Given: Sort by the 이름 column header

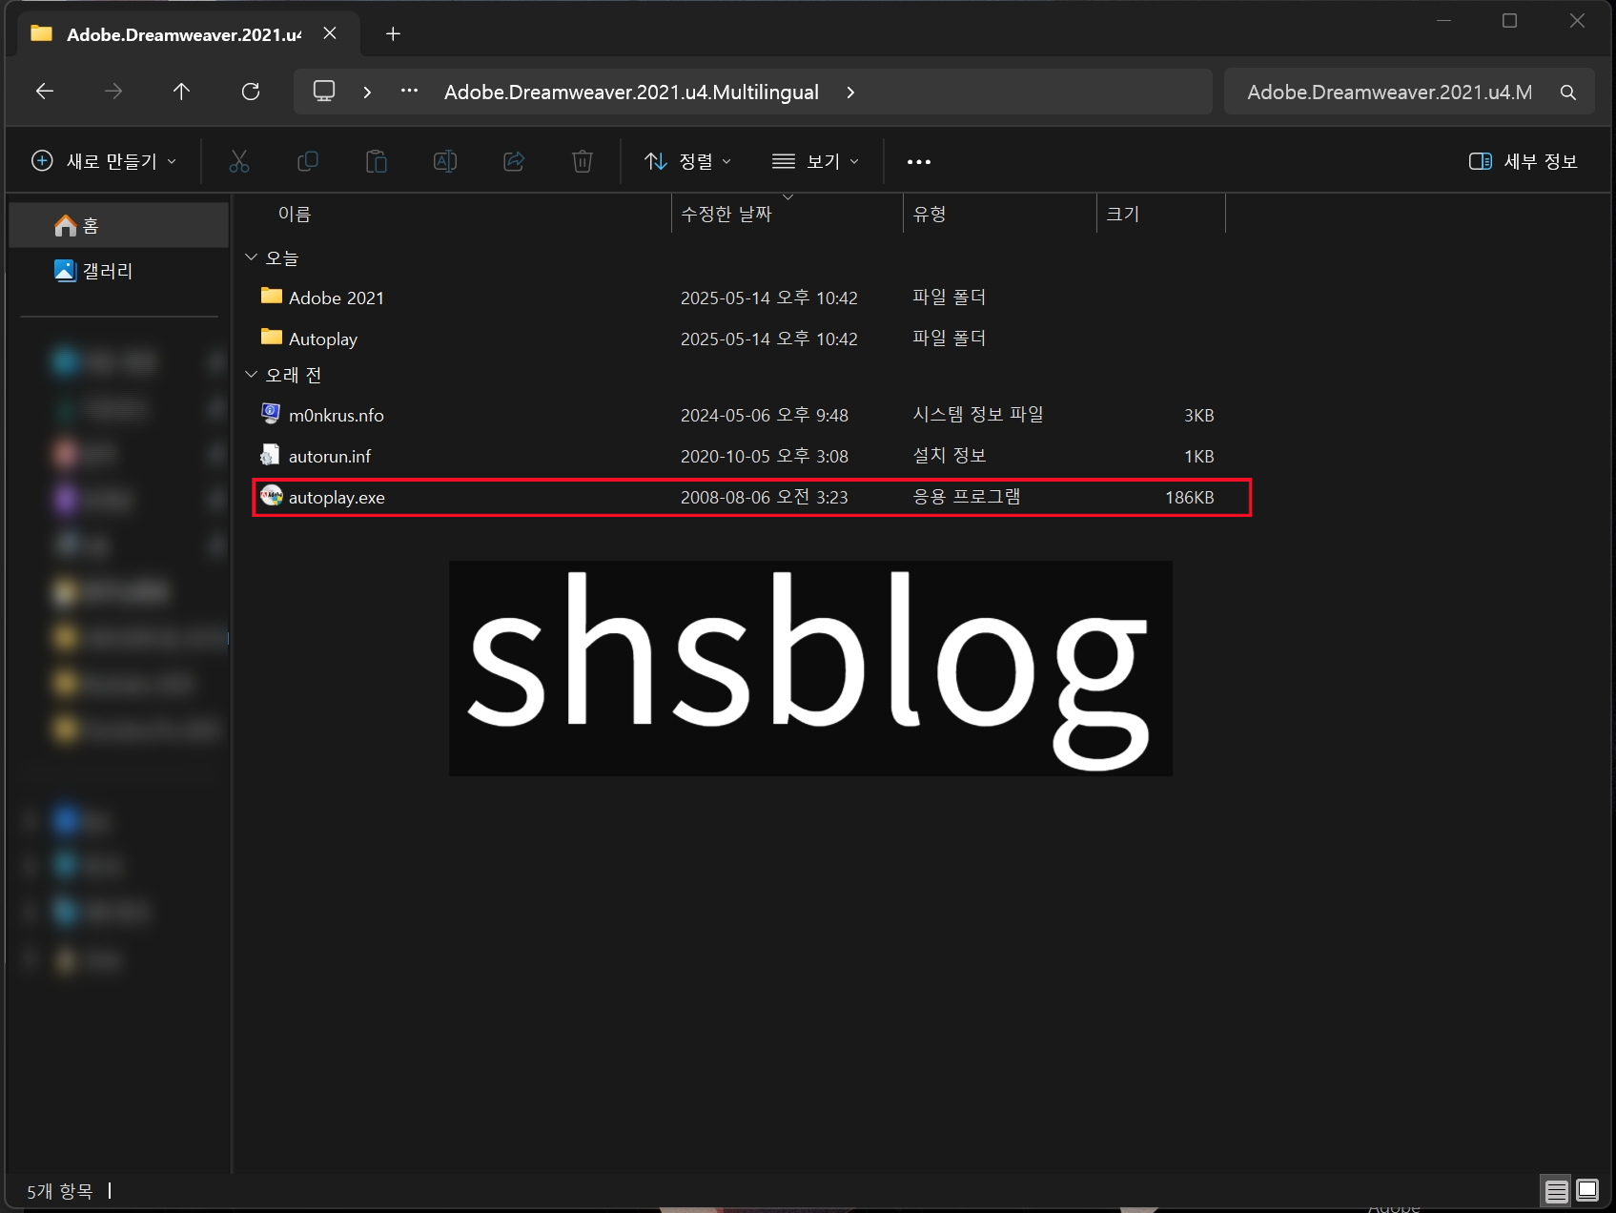Looking at the screenshot, I should click(x=295, y=214).
